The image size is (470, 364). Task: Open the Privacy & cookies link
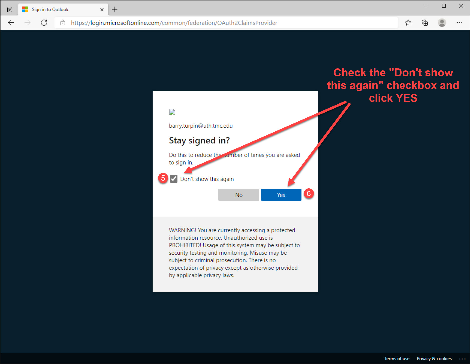(434, 359)
